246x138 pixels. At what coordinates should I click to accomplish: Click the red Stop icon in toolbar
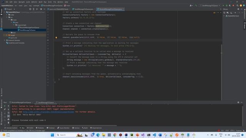pos(233,5)
